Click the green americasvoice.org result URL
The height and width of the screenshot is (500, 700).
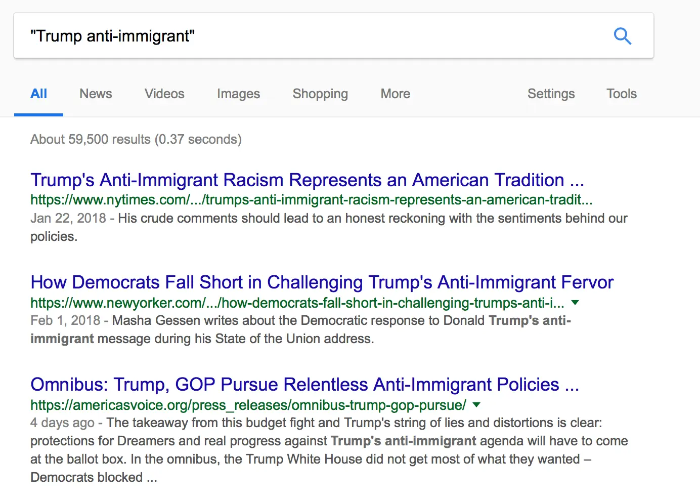coord(248,405)
